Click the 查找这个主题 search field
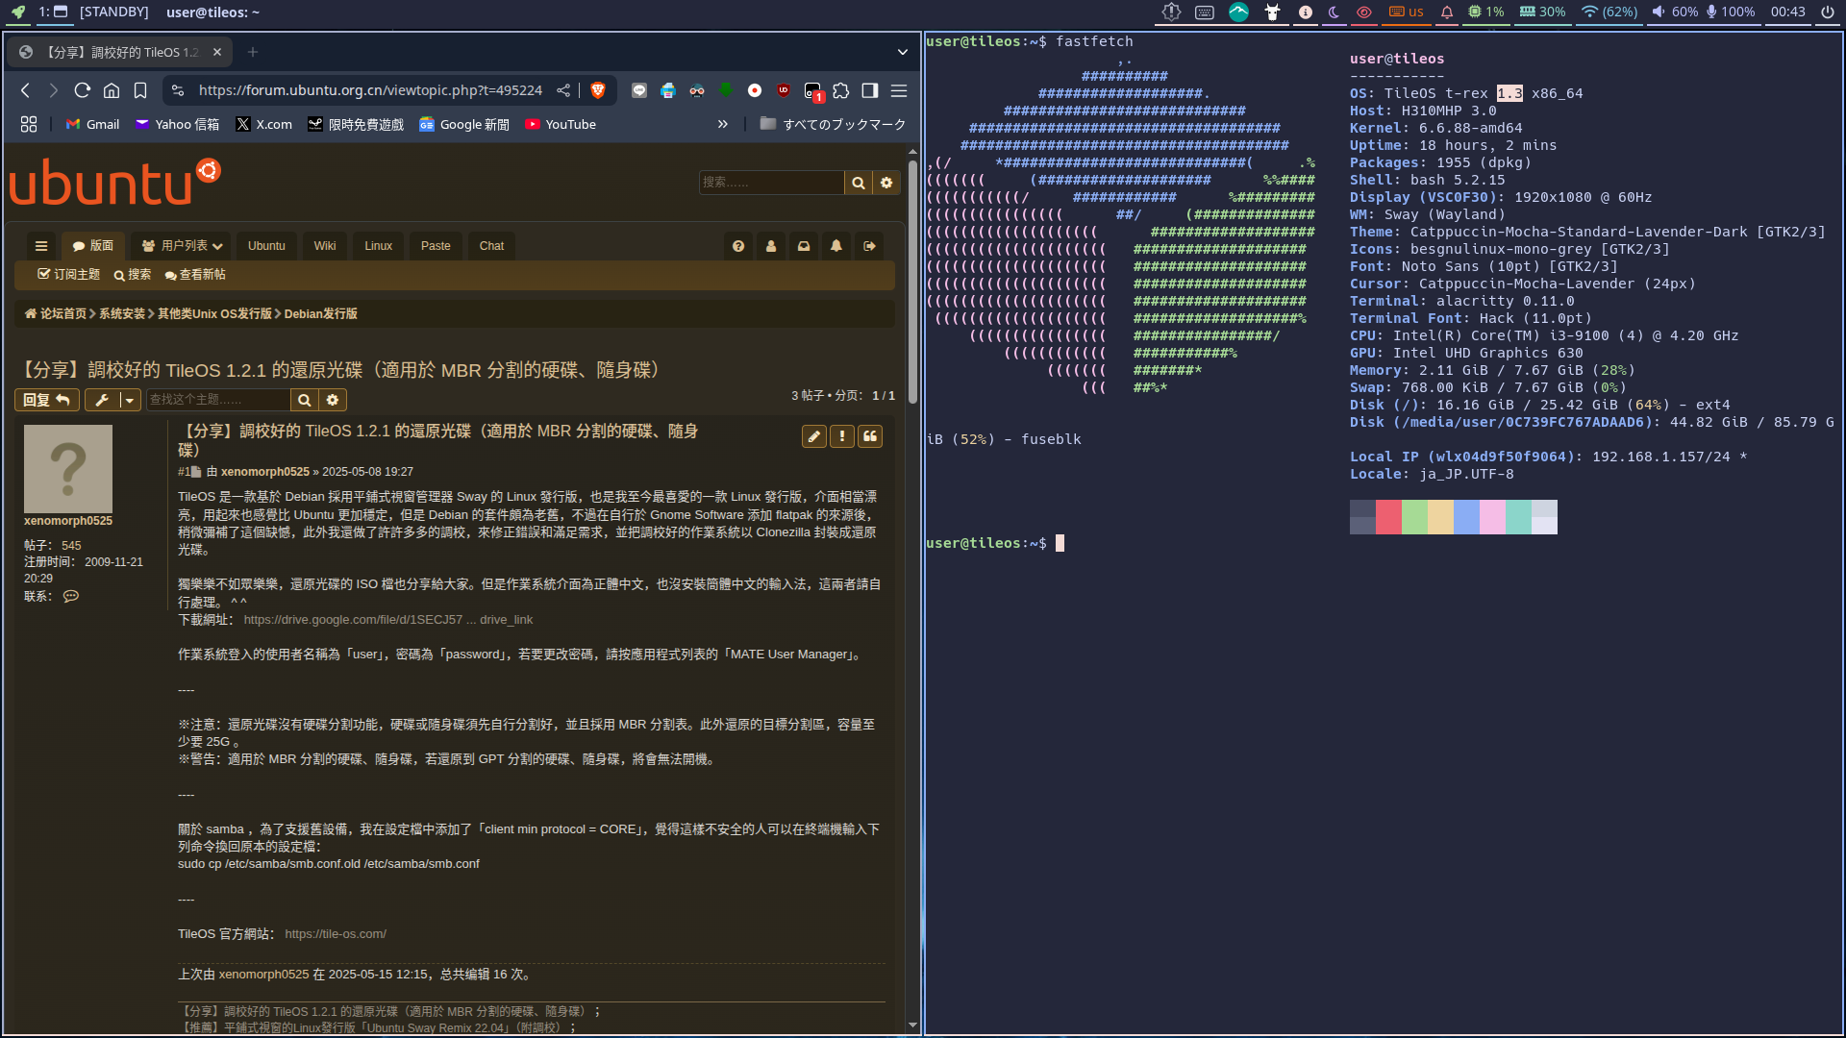This screenshot has height=1038, width=1846. pos(218,400)
